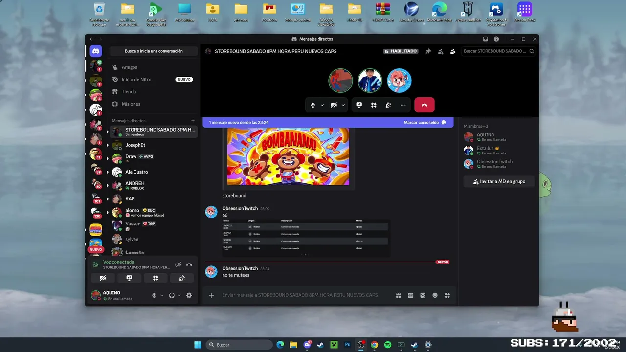
Task: Share screen from voice connected panel
Action: coord(129,278)
